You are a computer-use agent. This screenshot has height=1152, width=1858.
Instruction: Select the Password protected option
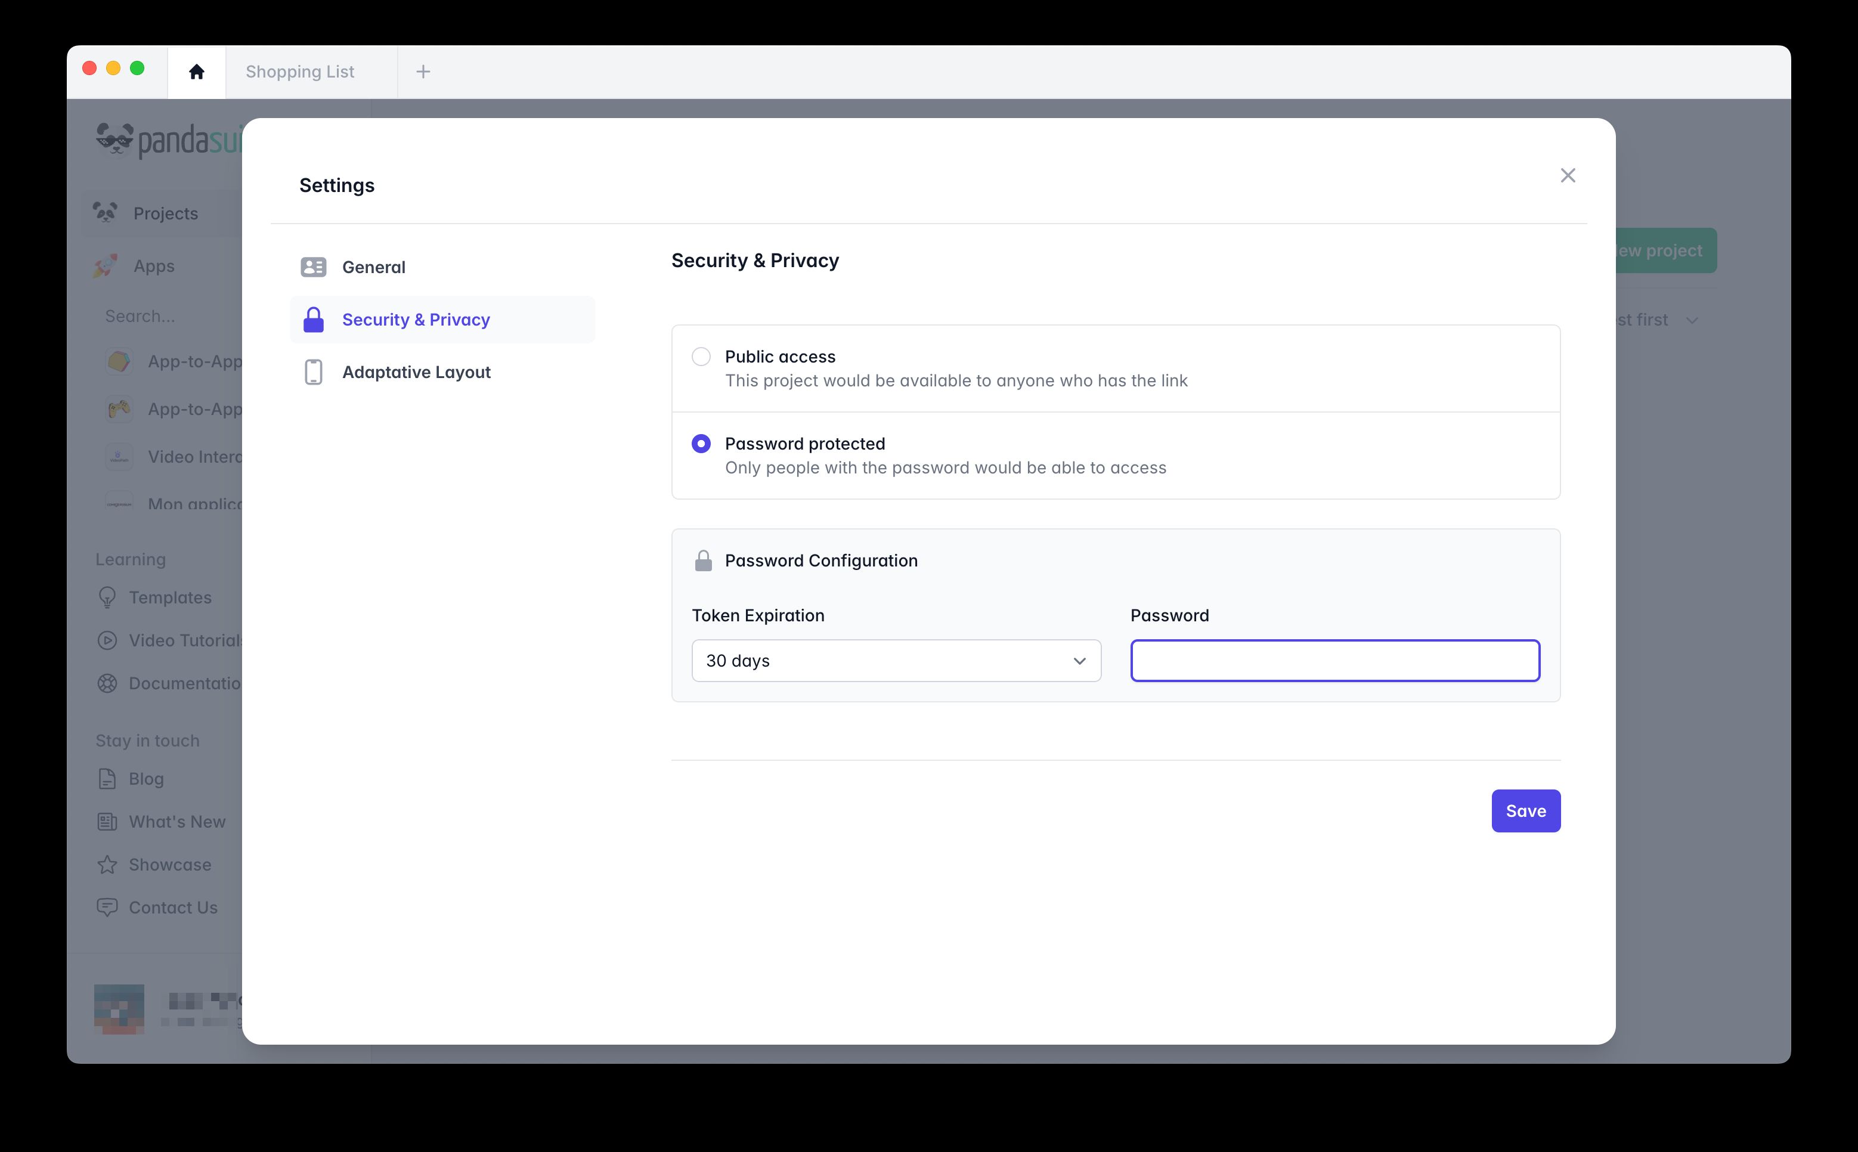[x=702, y=442]
